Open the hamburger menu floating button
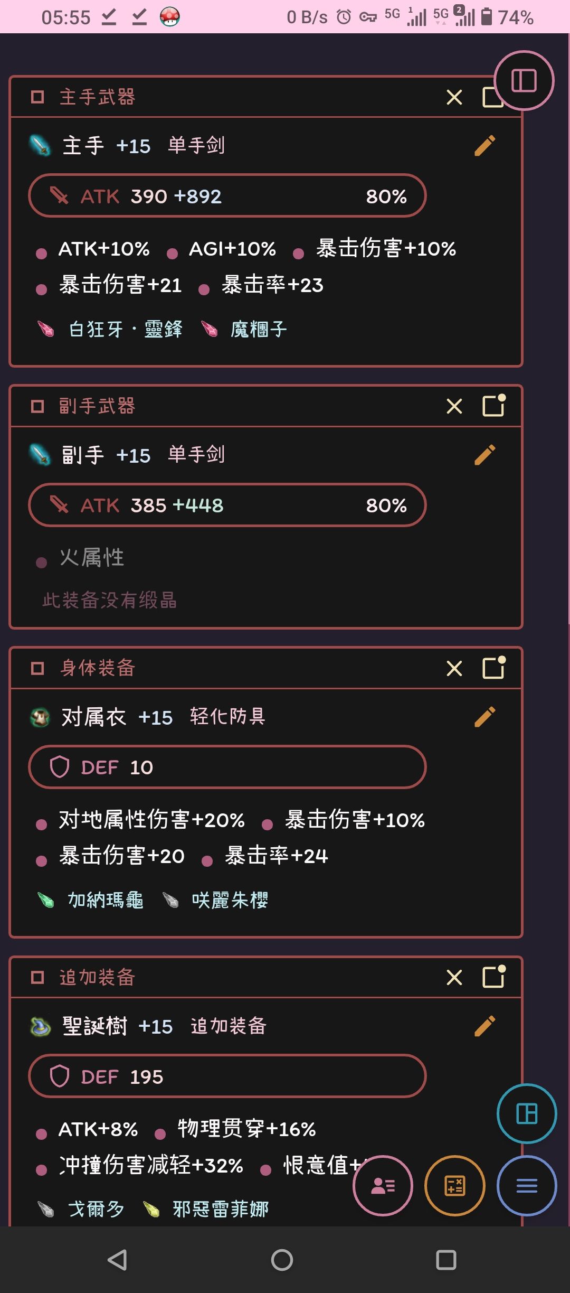The height and width of the screenshot is (1293, 570). (x=526, y=1186)
